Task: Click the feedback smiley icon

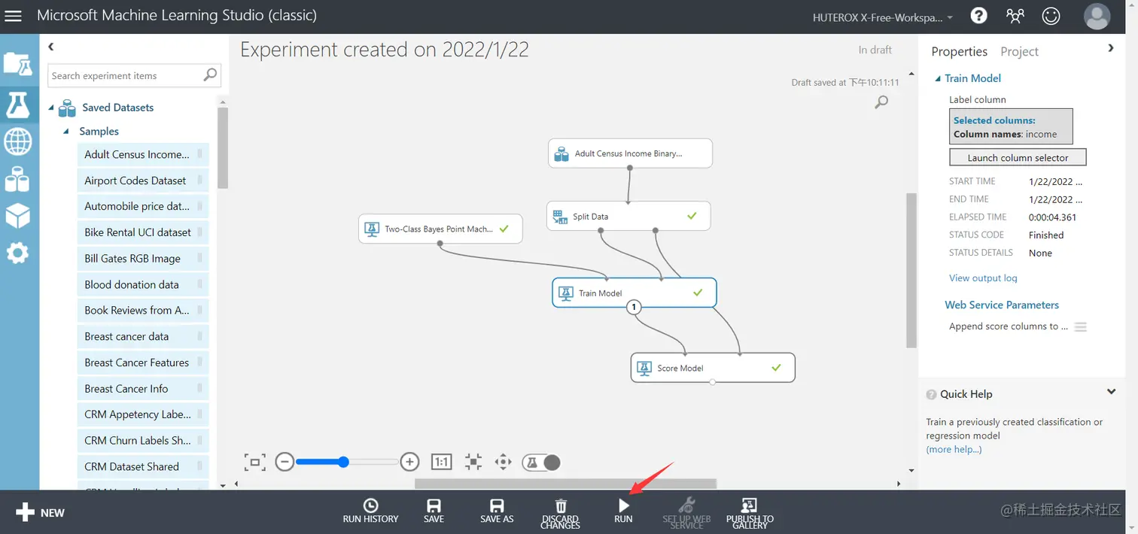Action: click(1051, 16)
